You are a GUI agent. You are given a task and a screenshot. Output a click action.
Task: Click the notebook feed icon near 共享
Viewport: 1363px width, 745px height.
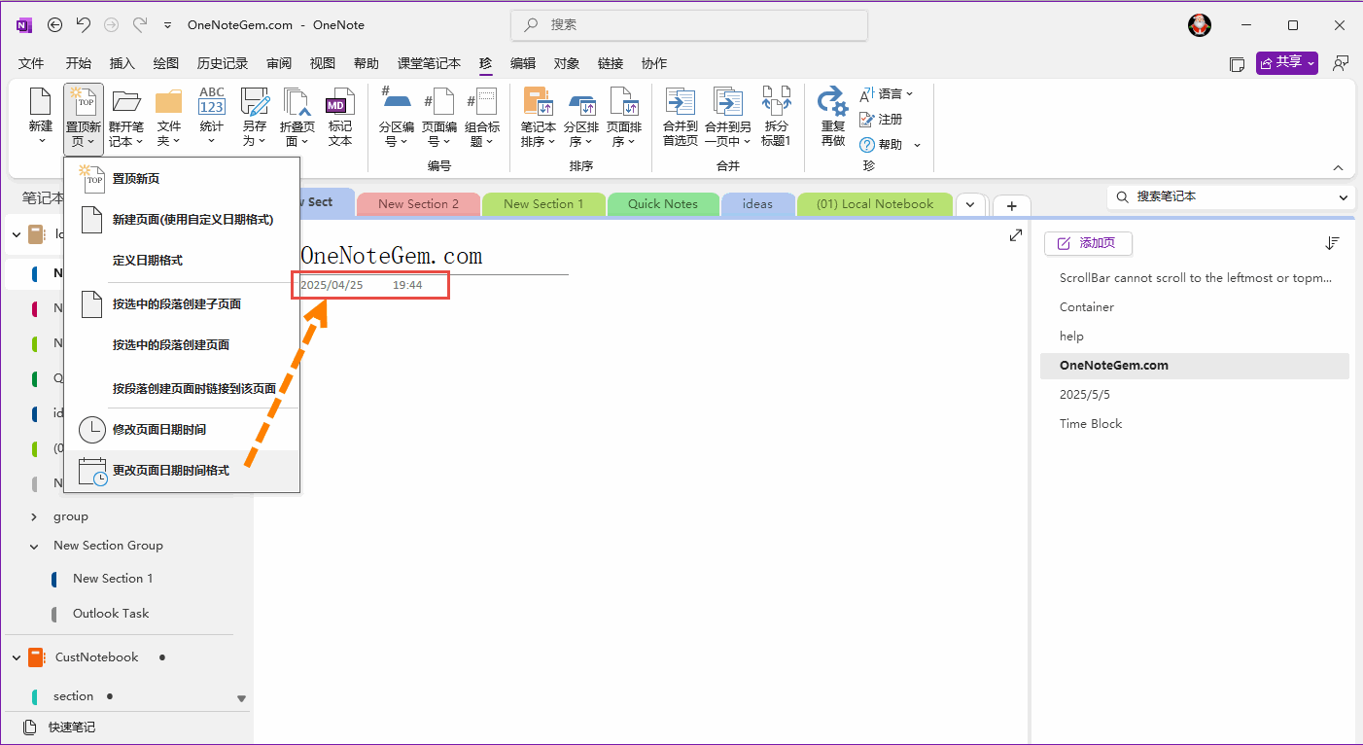(x=1237, y=64)
